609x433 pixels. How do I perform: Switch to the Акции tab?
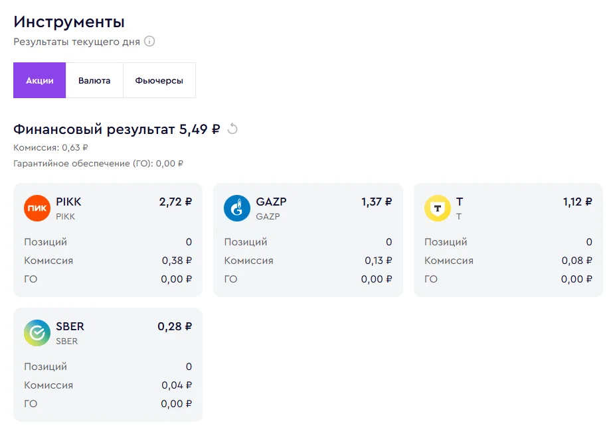(x=40, y=80)
